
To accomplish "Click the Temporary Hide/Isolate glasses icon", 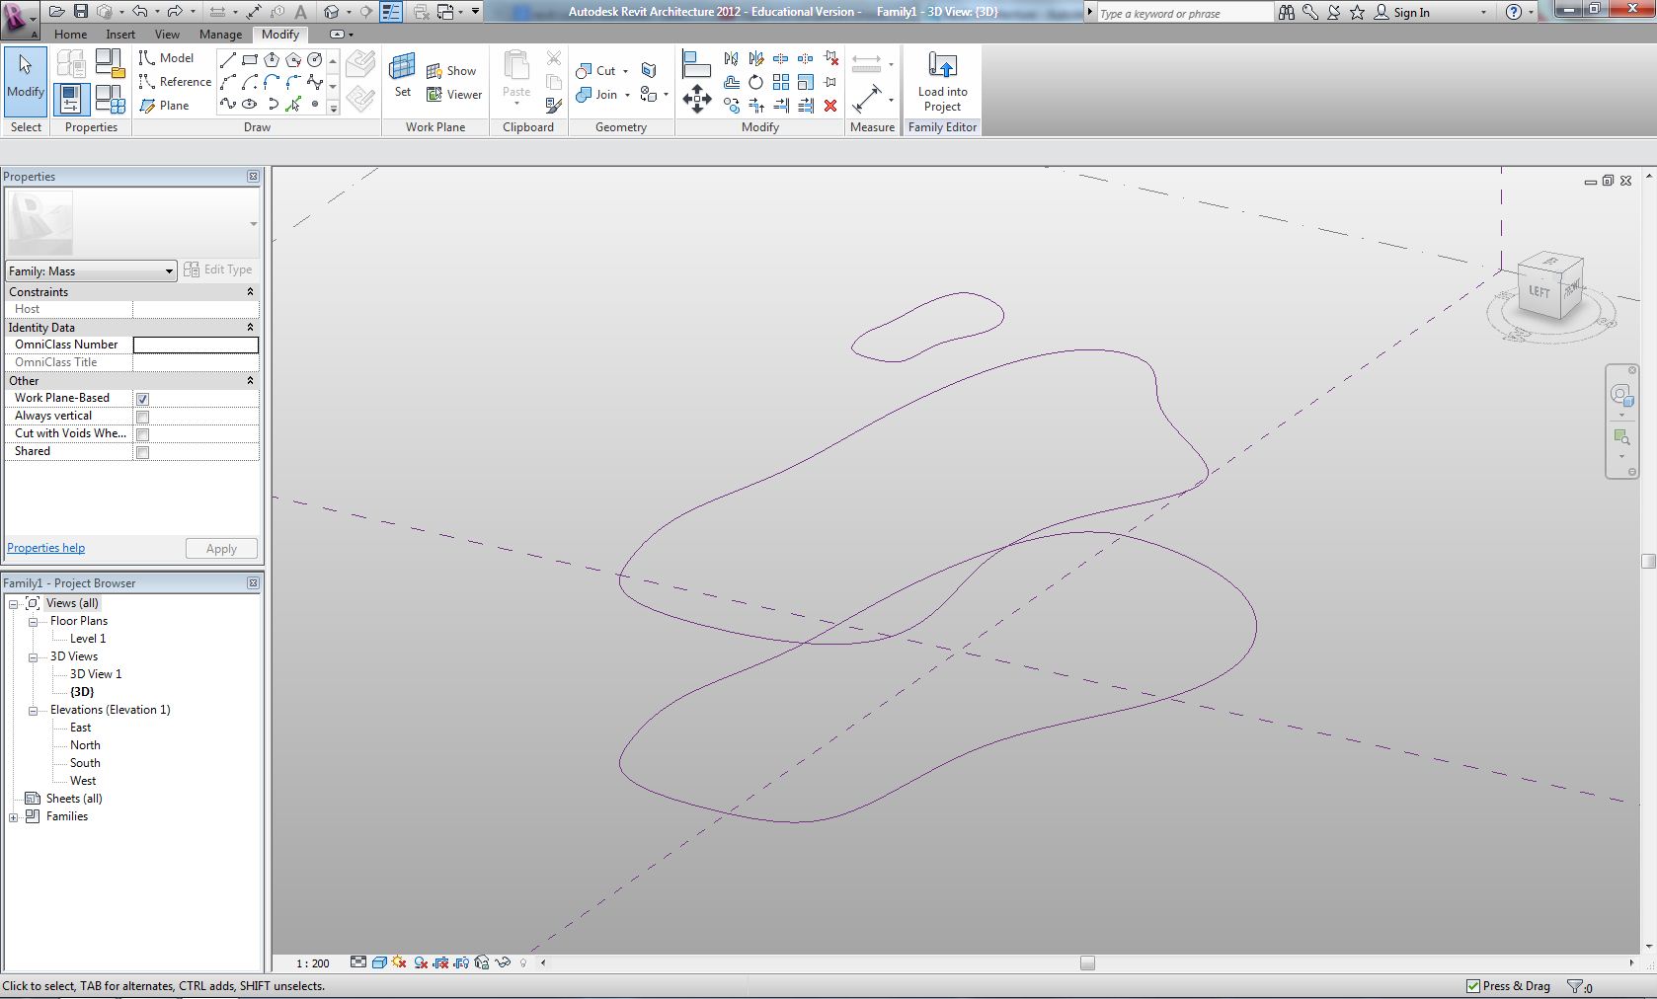I will 503,962.
